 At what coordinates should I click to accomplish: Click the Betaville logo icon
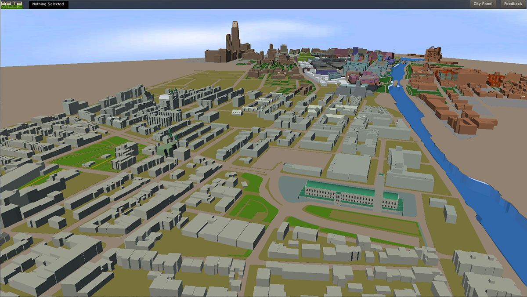pos(11,4)
